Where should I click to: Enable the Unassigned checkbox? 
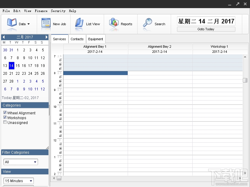tap(5, 122)
